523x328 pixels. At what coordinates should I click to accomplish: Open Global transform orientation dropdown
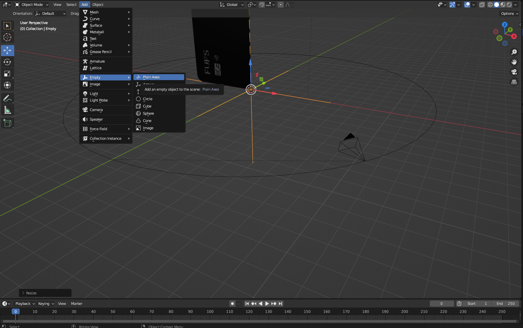[232, 5]
